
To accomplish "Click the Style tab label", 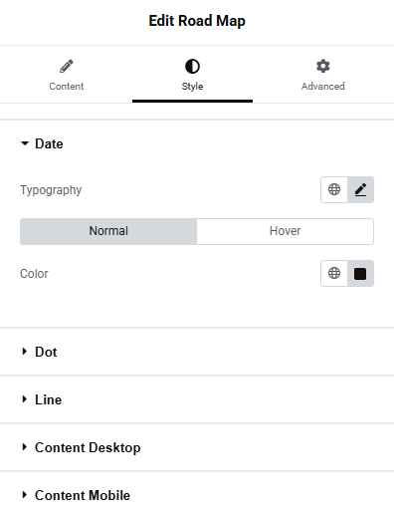I will 192,87.
